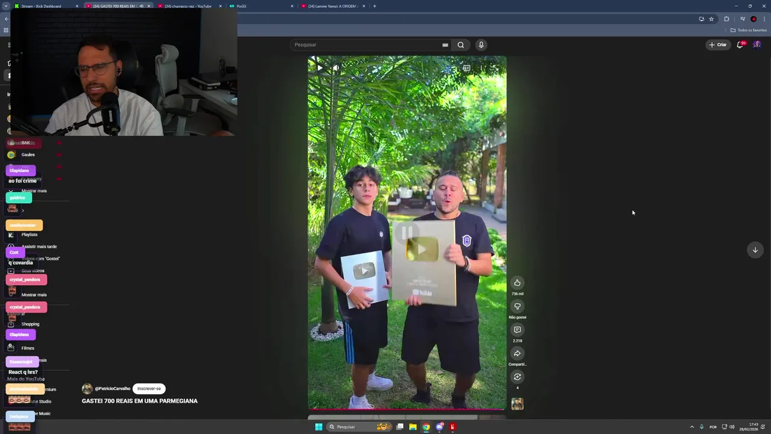Click the install app icon in address bar

[701, 19]
